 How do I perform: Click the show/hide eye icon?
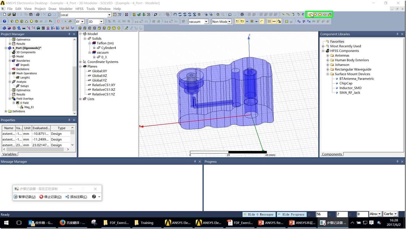click(x=242, y=15)
